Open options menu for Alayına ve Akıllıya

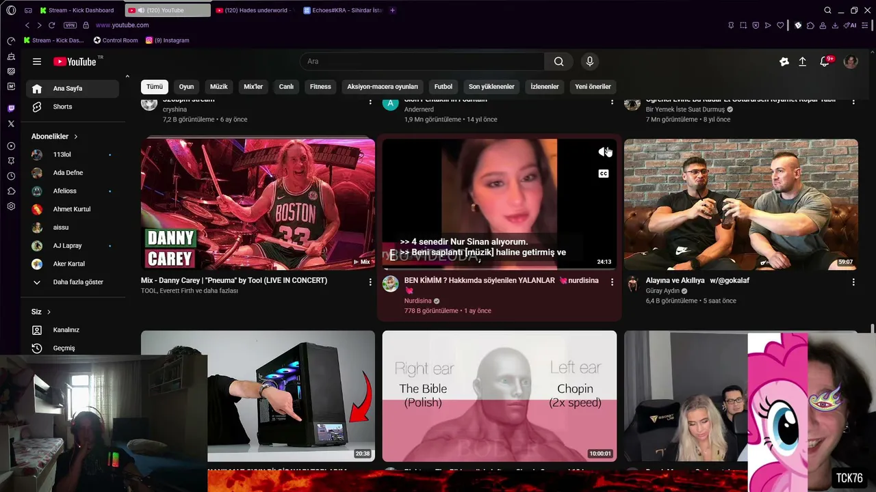[853, 282]
